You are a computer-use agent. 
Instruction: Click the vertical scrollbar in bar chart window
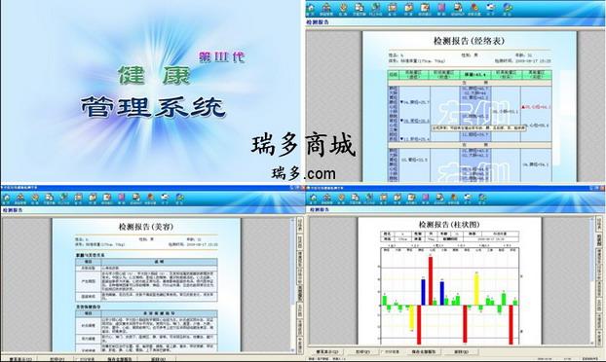coord(591,282)
